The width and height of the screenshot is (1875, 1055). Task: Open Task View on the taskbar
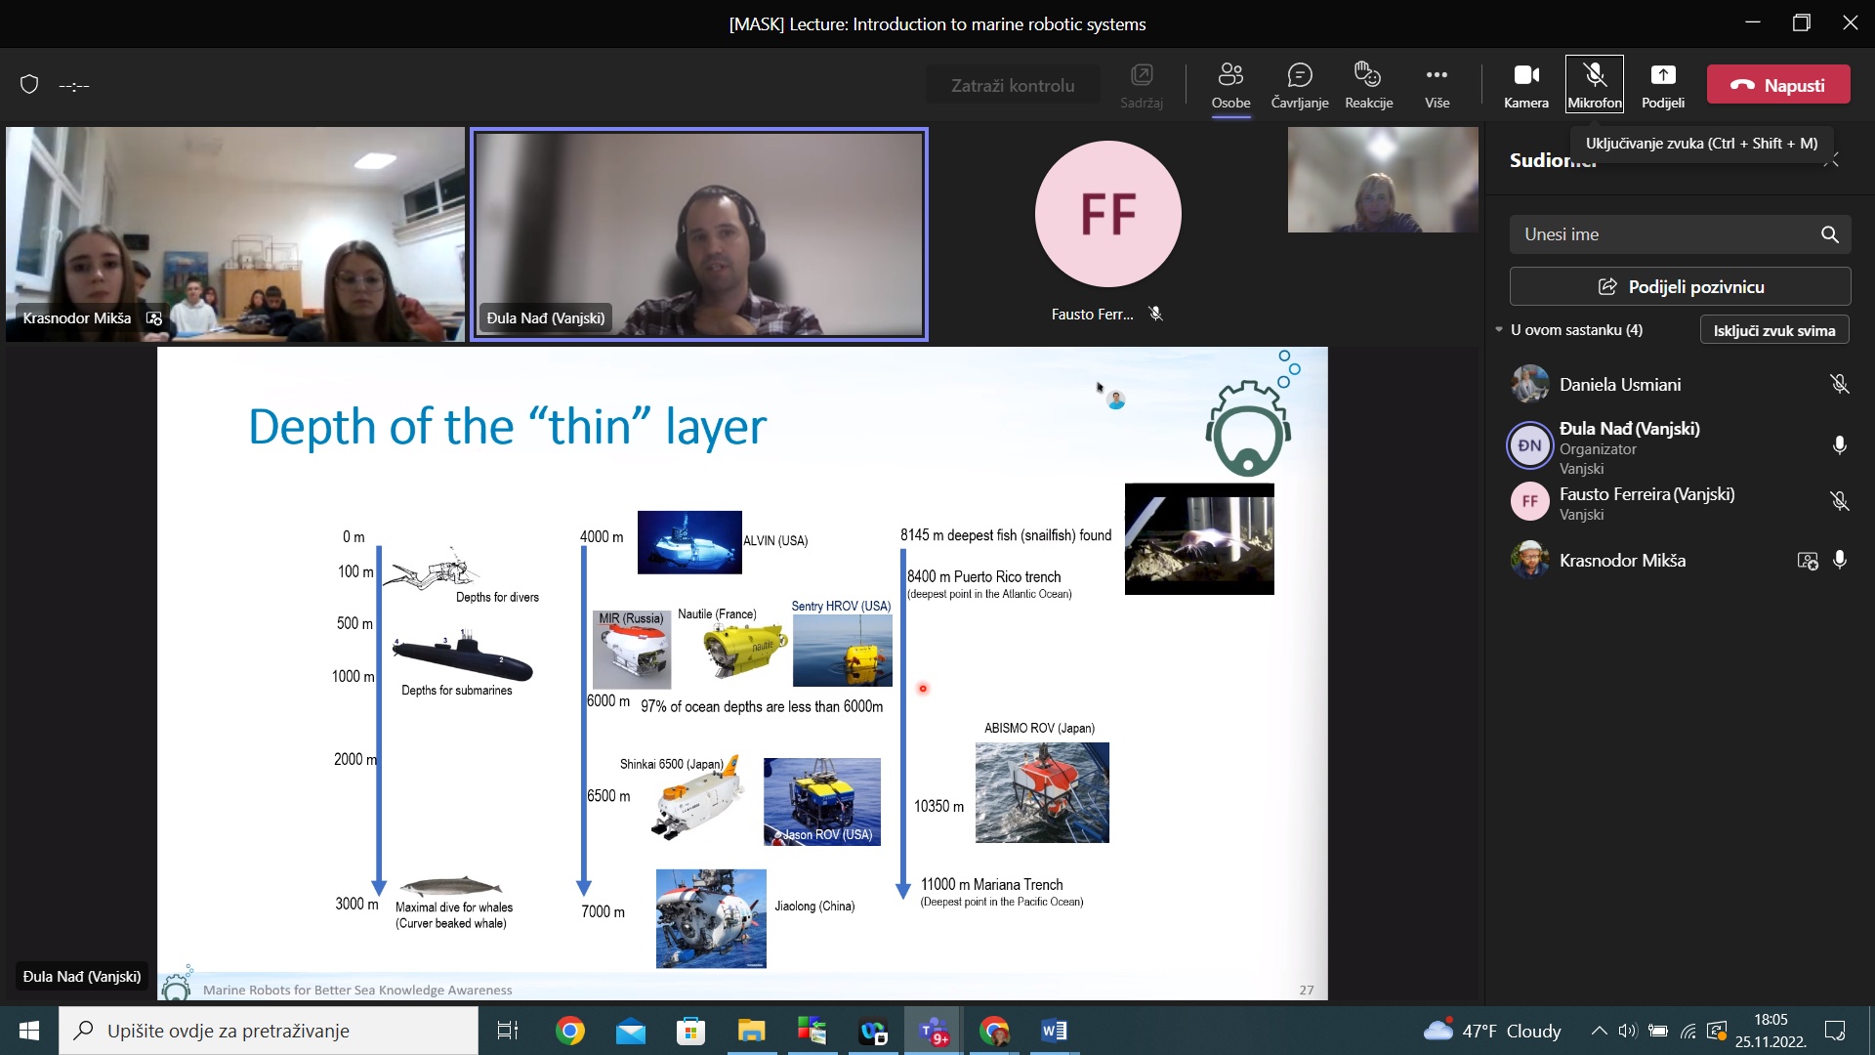[x=508, y=1031]
